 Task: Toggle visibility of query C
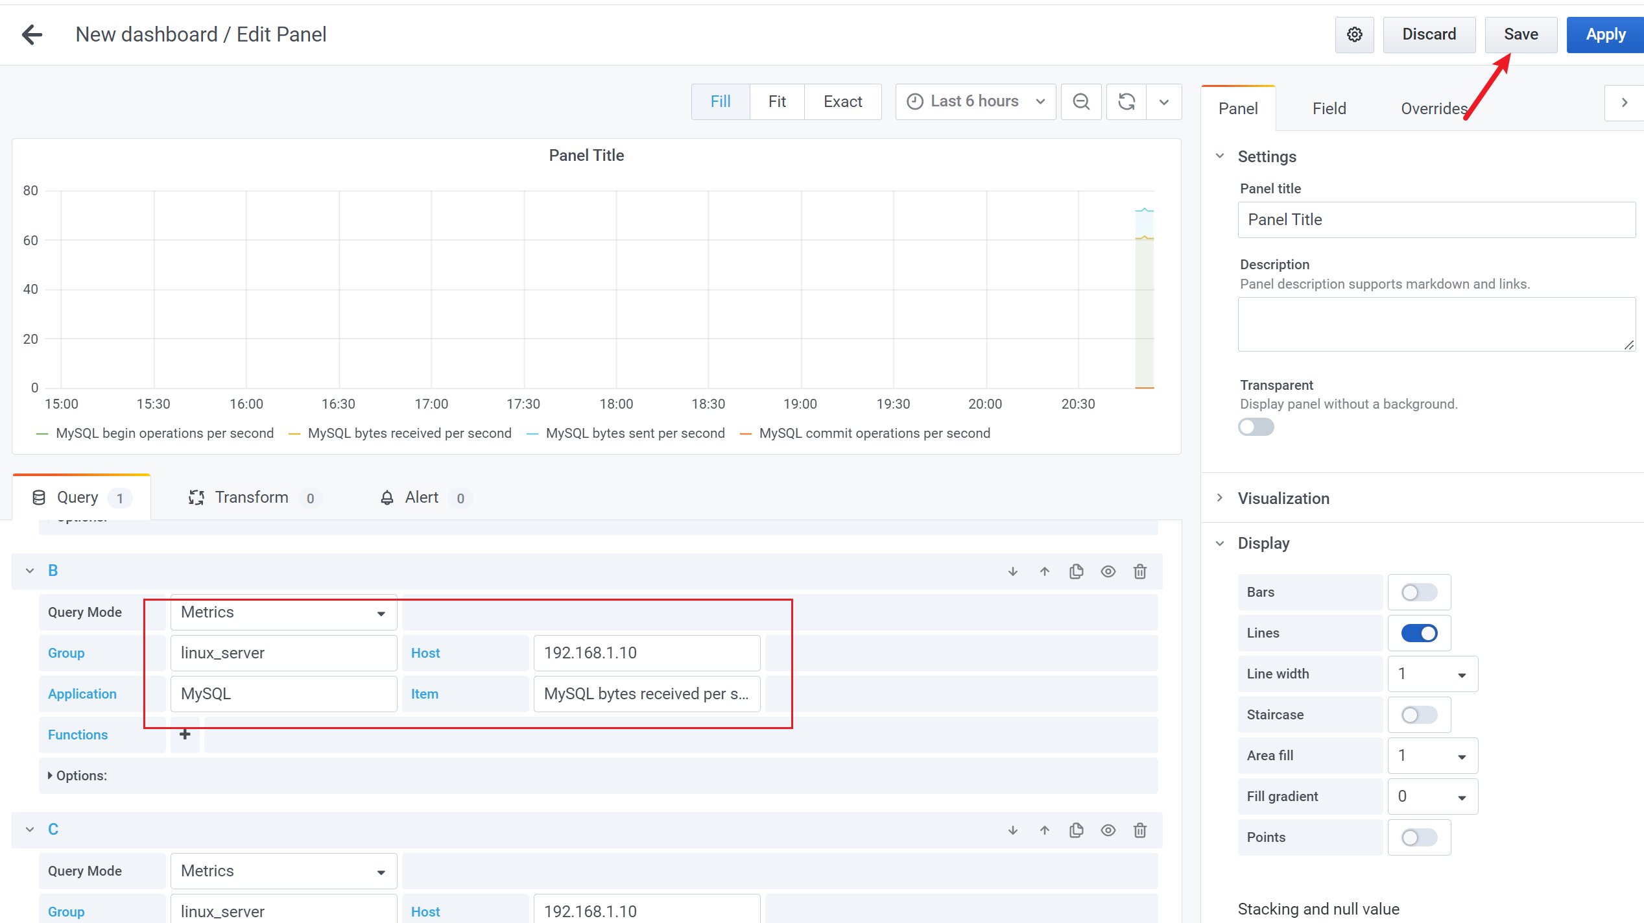pos(1108,830)
